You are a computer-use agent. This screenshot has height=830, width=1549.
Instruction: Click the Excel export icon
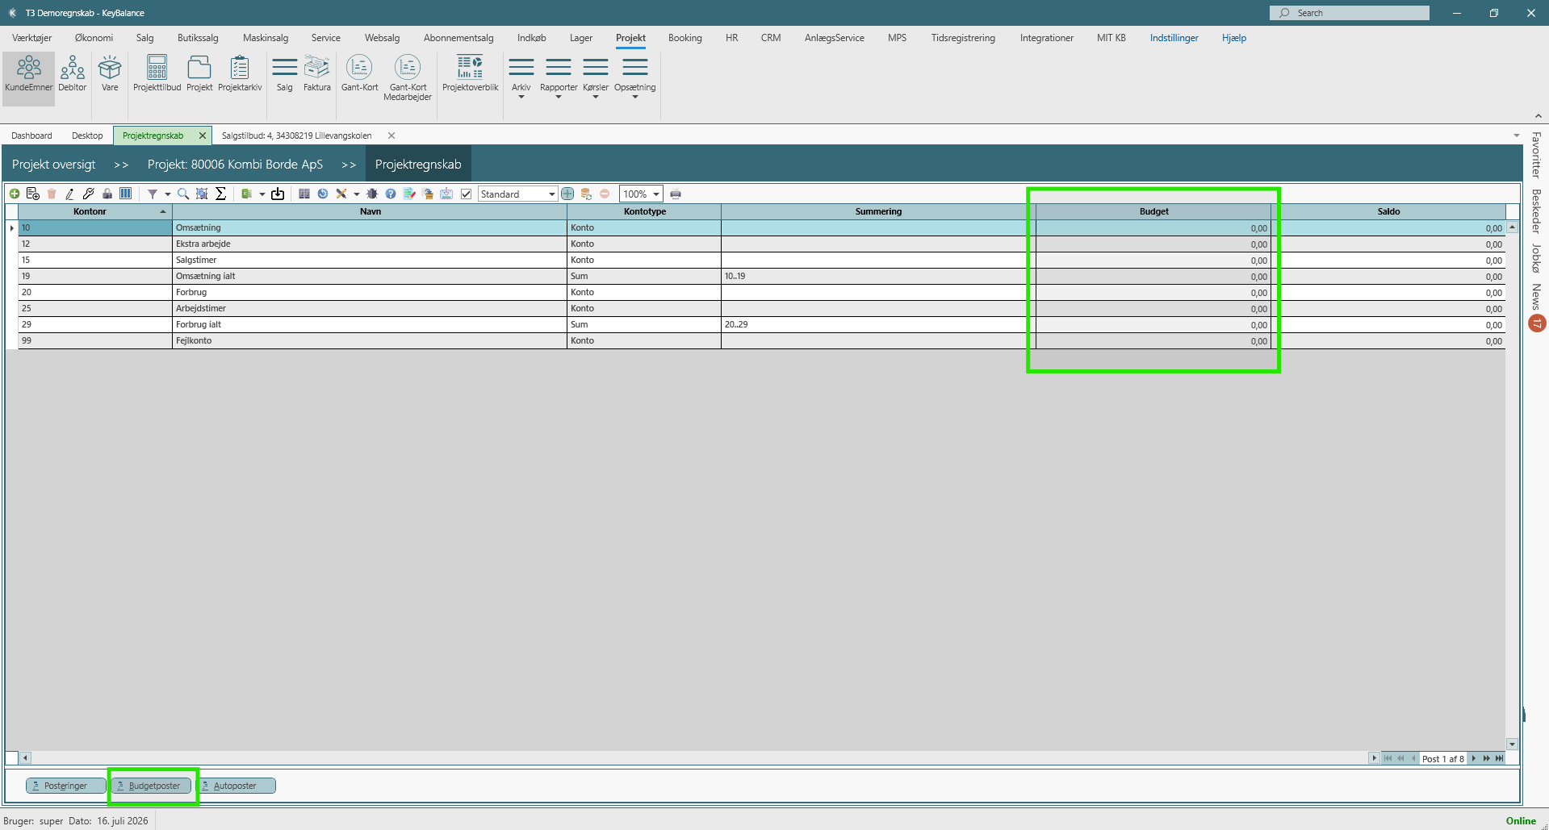tap(247, 194)
